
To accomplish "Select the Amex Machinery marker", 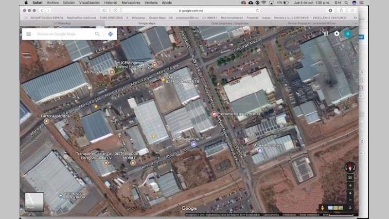I will (260, 150).
